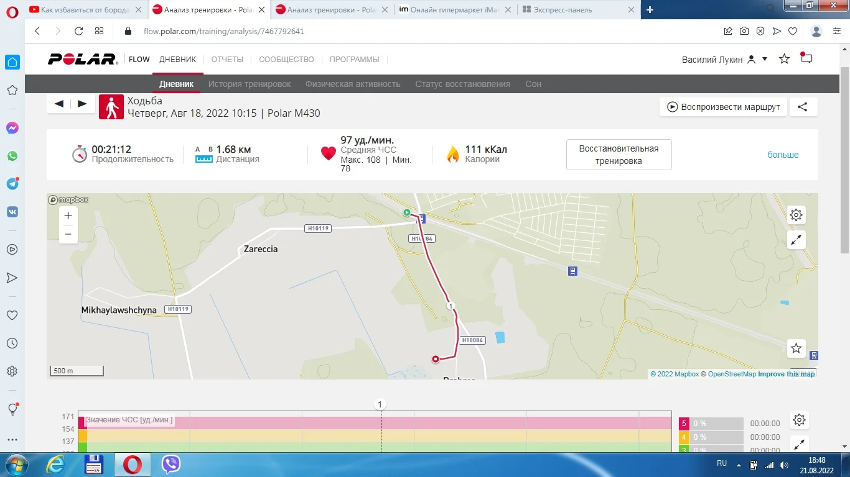Click the больше link
The width and height of the screenshot is (850, 477).
[783, 155]
